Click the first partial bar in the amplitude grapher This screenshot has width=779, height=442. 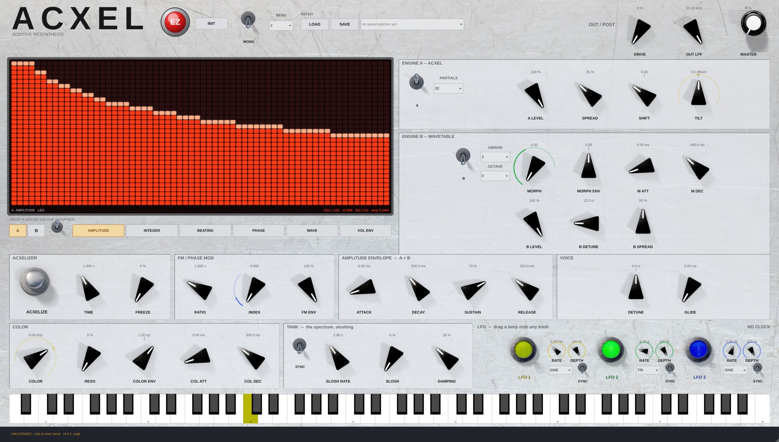coord(14,134)
